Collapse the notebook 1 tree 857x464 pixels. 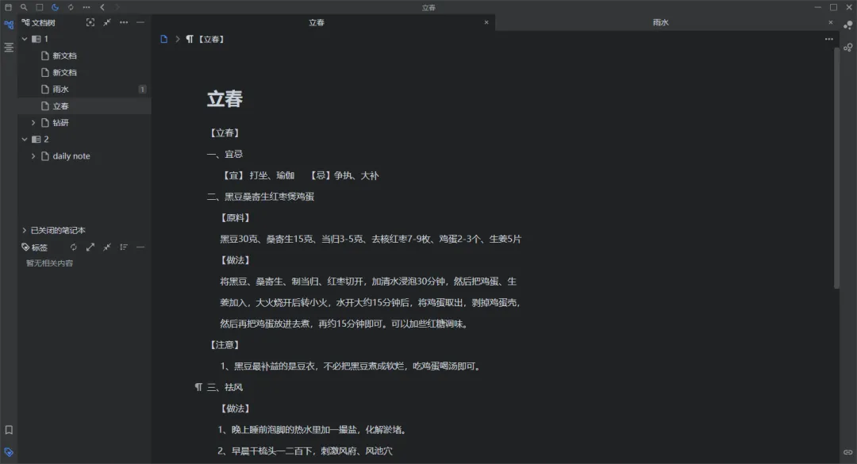pos(25,38)
